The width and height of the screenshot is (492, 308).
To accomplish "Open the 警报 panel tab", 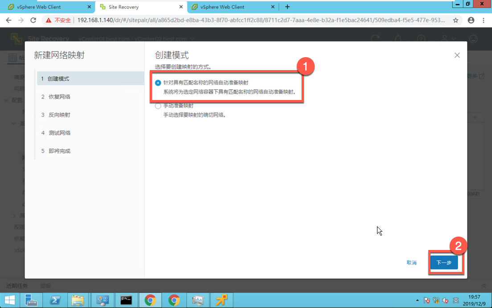I will pos(45,286).
